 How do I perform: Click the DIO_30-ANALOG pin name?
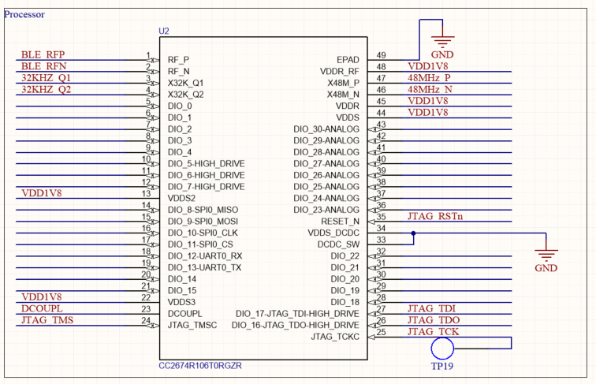point(326,129)
